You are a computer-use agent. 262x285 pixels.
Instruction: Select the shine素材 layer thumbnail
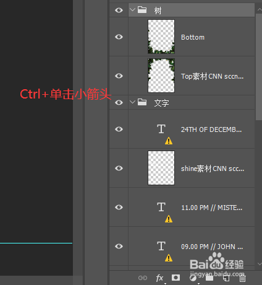[161, 168]
